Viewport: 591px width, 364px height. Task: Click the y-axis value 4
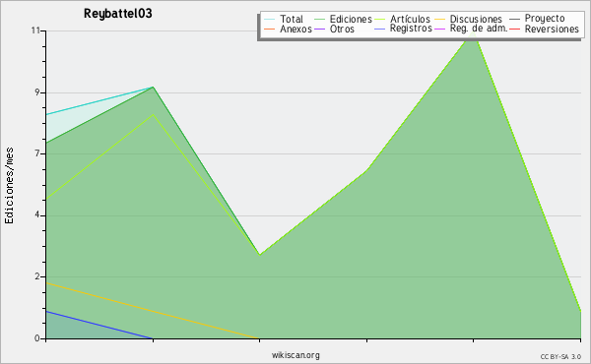point(37,215)
